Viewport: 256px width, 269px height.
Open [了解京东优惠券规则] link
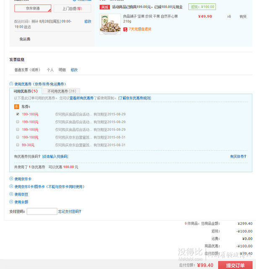tap(135, 98)
